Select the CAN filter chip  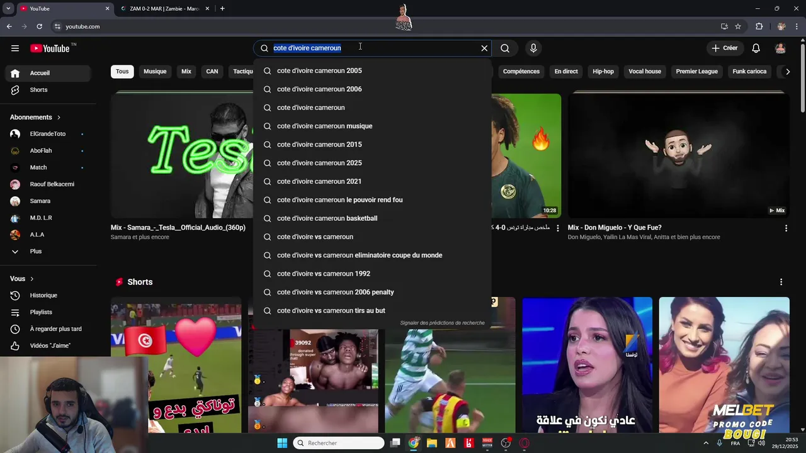point(212,72)
